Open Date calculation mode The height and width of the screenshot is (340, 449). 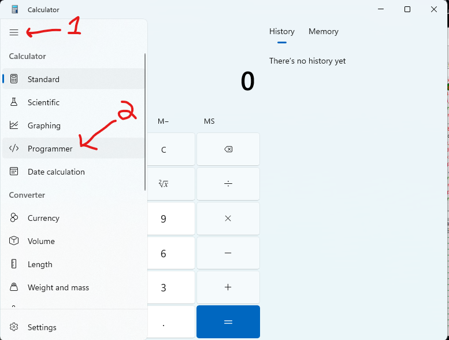pyautogui.click(x=73, y=171)
